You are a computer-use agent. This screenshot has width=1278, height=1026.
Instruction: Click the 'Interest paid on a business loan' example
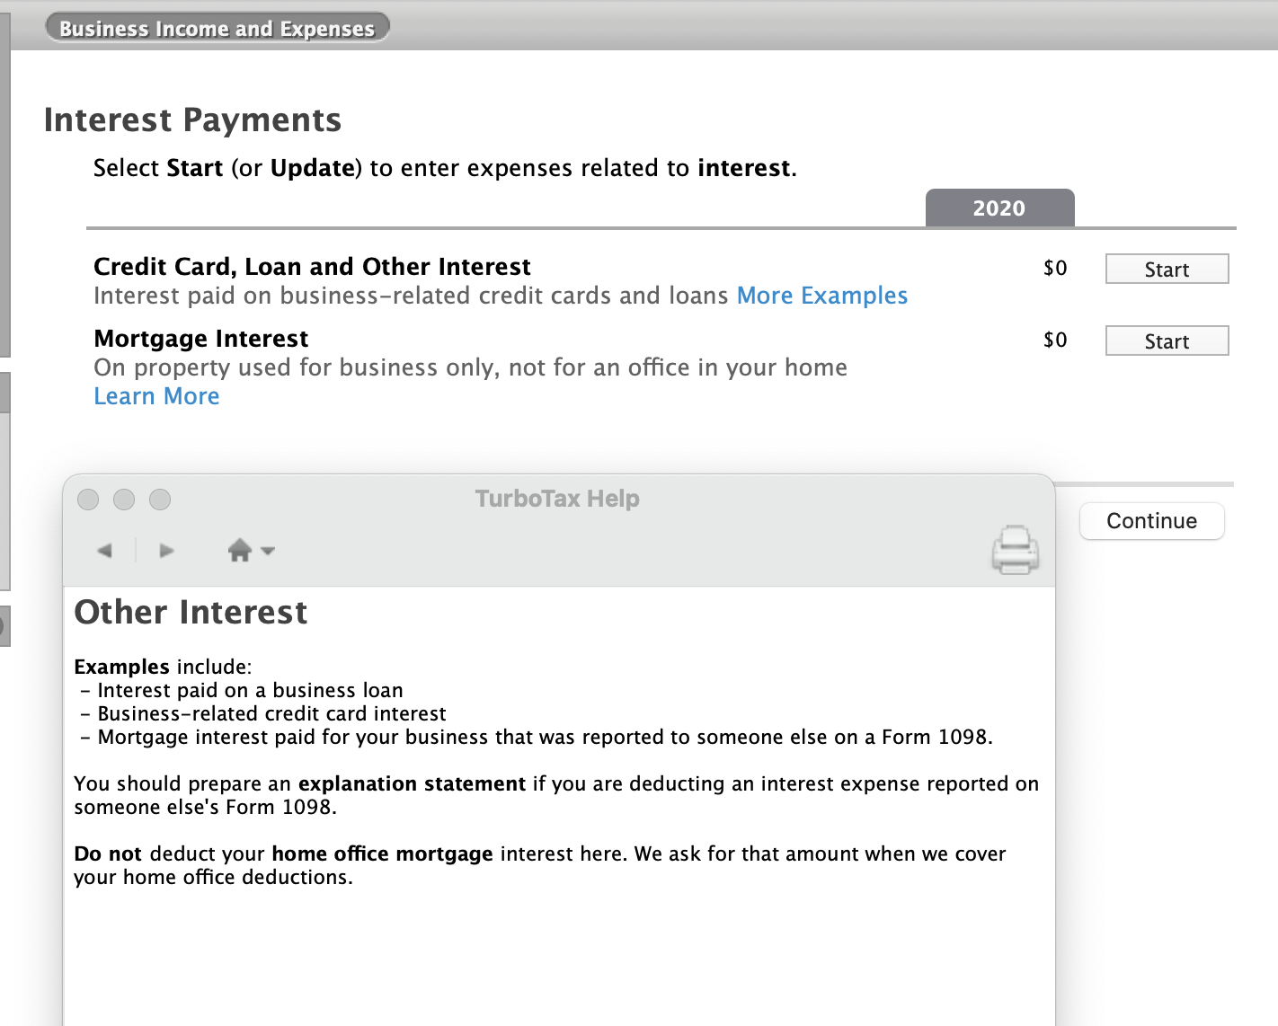coord(250,690)
